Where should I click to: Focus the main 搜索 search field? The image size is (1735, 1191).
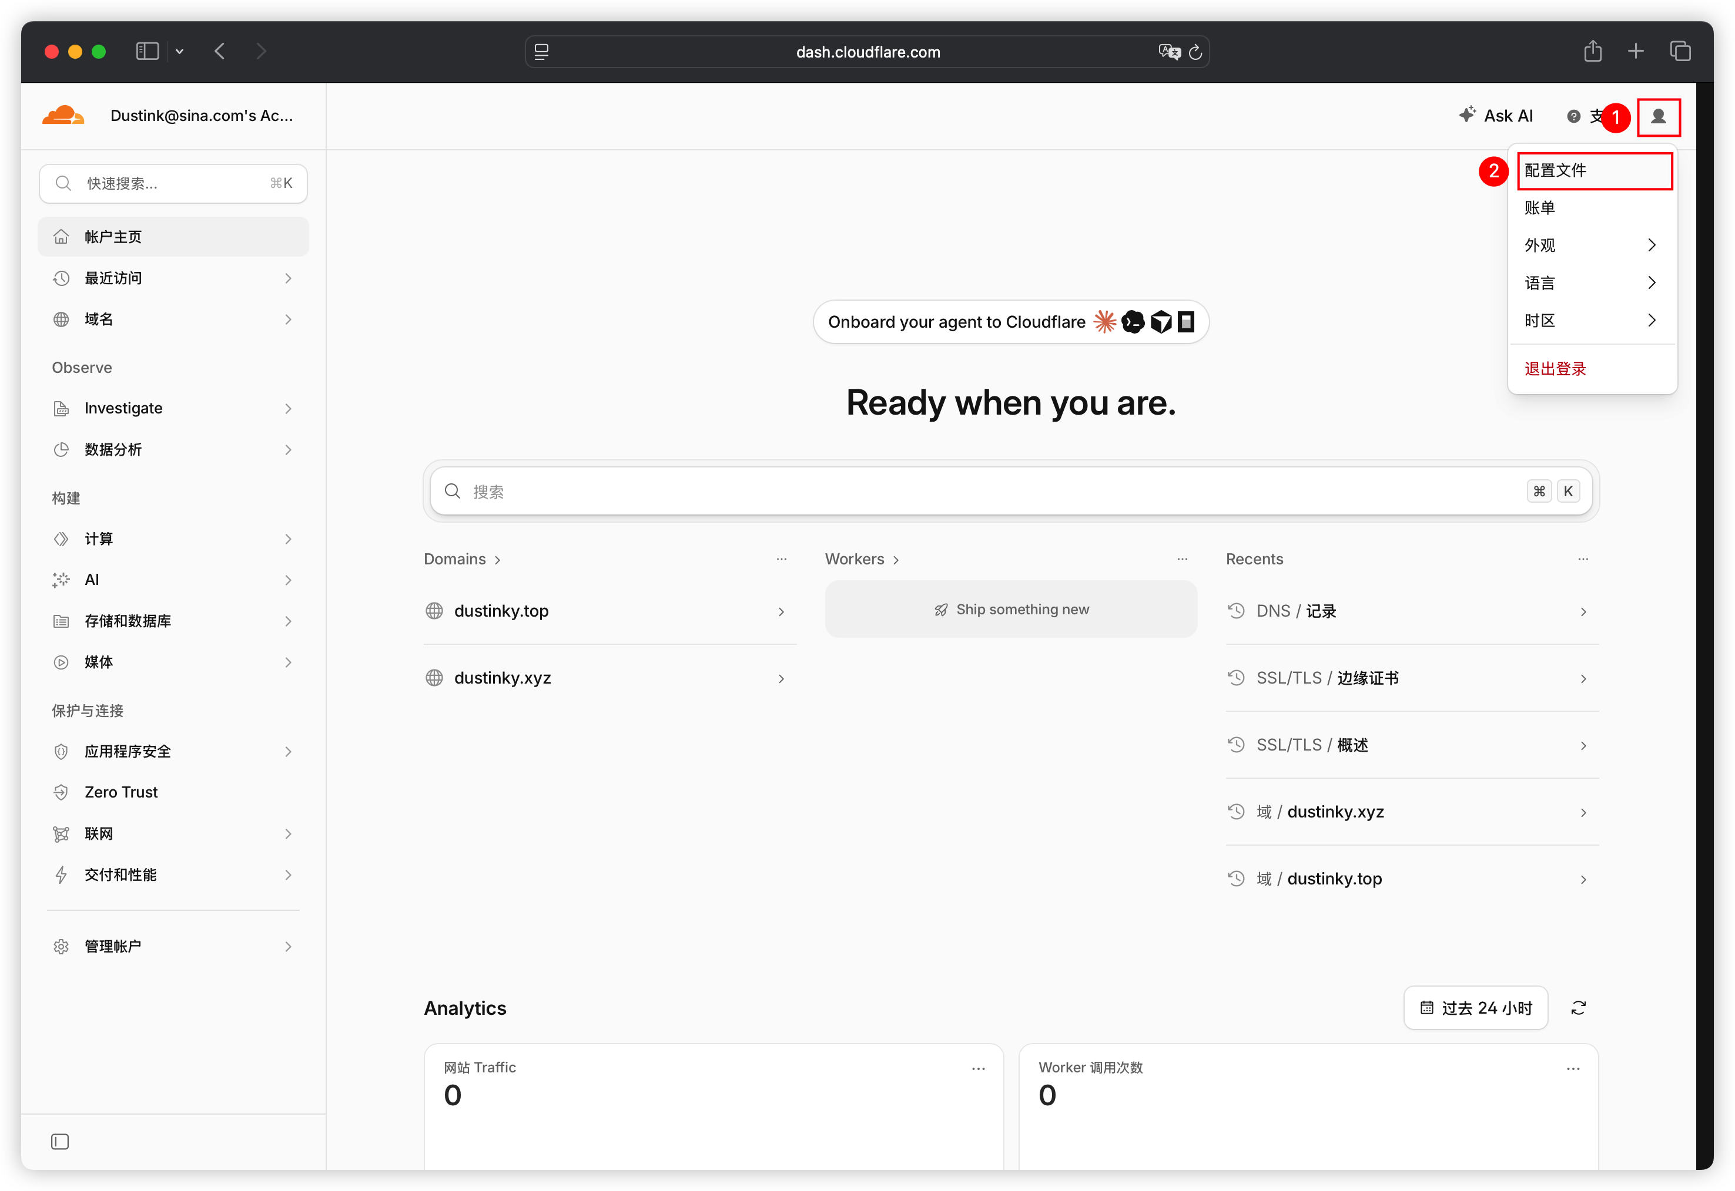pos(1010,491)
